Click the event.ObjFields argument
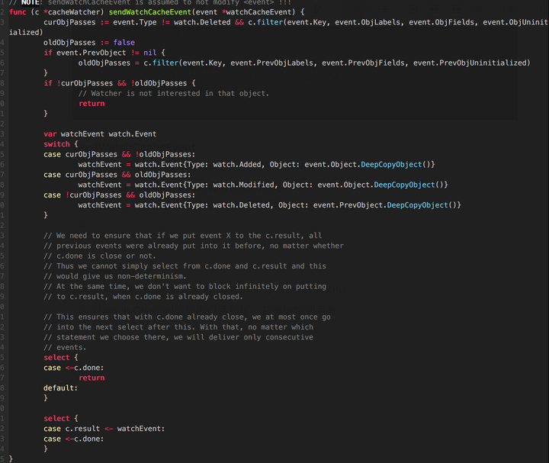Image resolution: width=549 pixels, height=463 pixels. coord(441,22)
